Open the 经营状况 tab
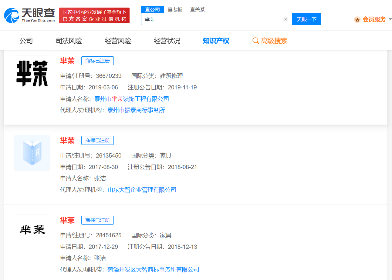The height and width of the screenshot is (280, 392). 167,41
